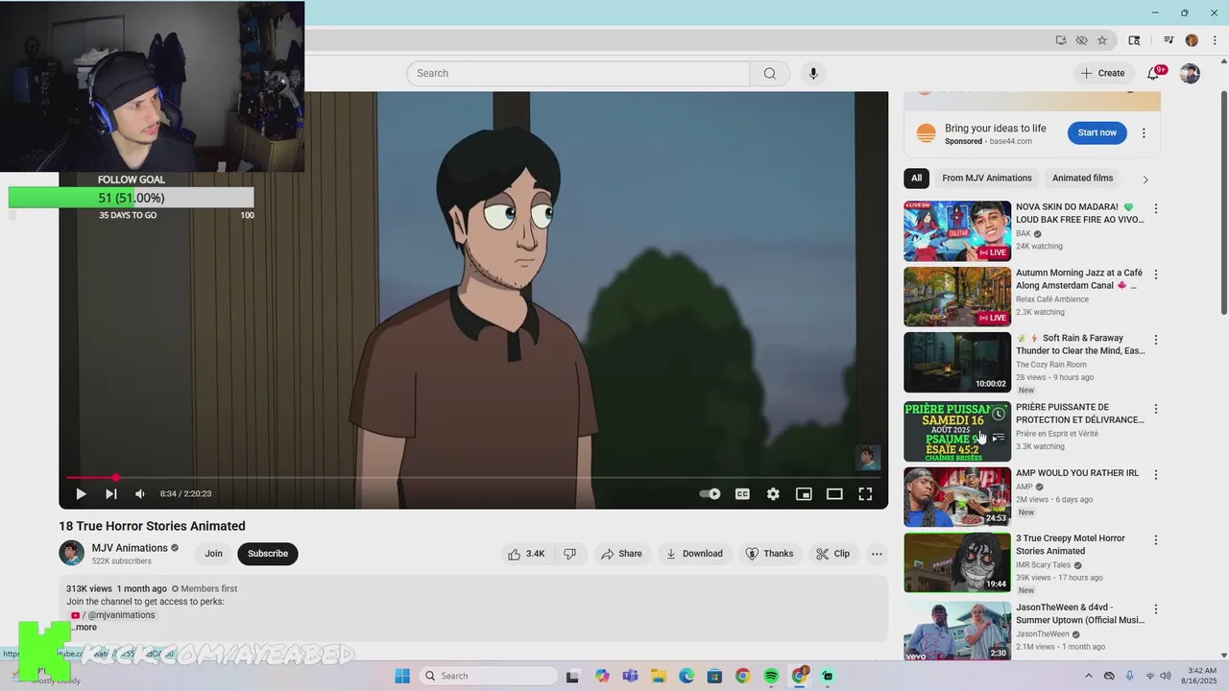Select the All filter chip
The width and height of the screenshot is (1229, 691).
click(916, 178)
